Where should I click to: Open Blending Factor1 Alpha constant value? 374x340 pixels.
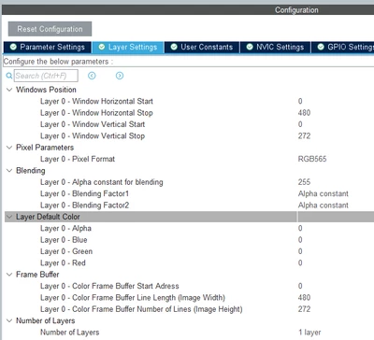coord(324,193)
